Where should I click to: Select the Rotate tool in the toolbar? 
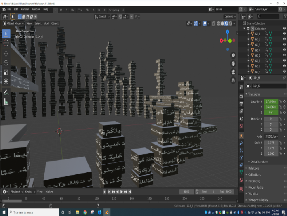[6, 63]
